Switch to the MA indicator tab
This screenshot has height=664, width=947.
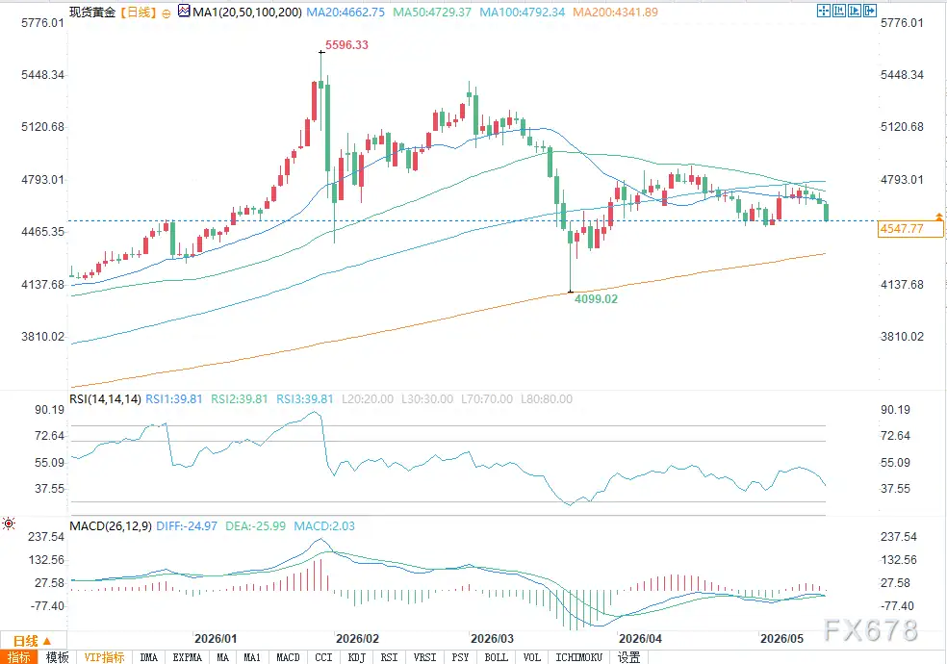click(x=223, y=656)
